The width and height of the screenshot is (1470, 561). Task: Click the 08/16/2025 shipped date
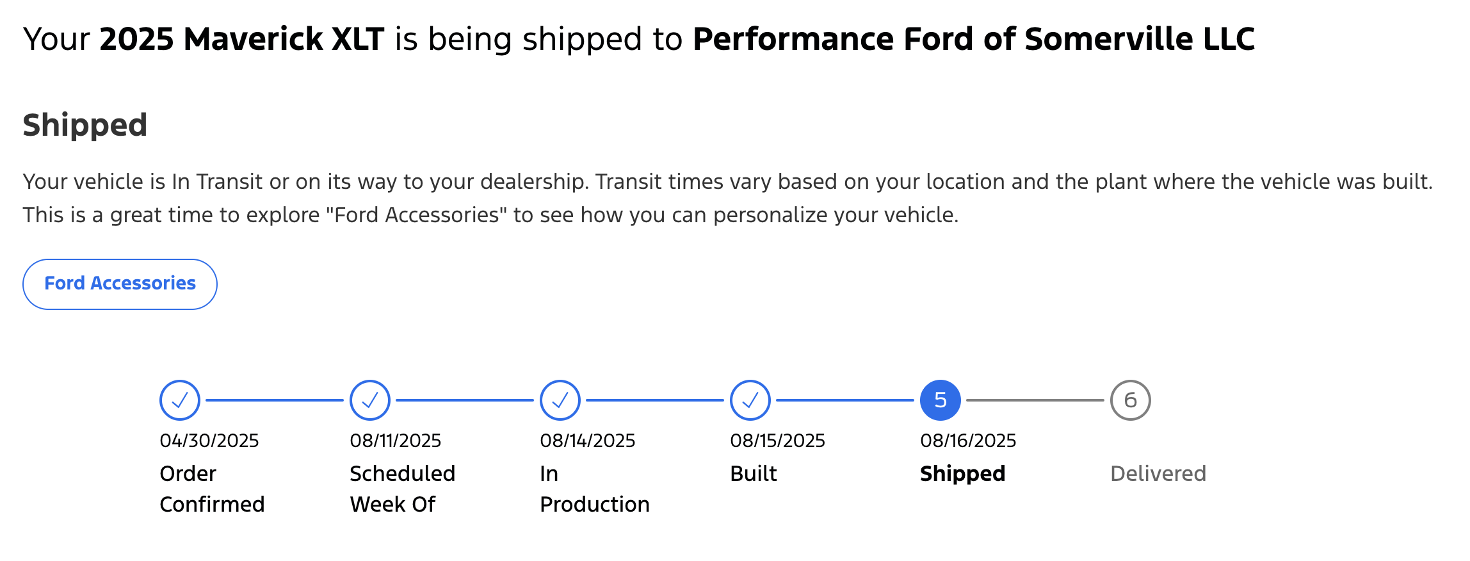click(x=968, y=441)
